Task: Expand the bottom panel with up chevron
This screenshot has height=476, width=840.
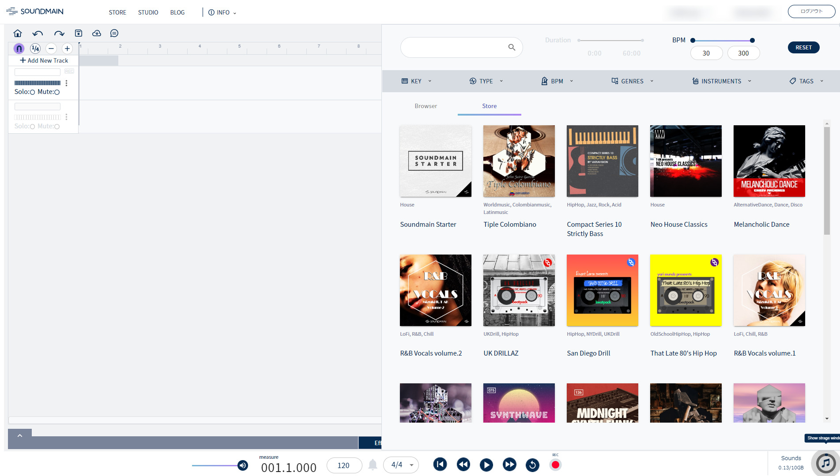Action: pos(20,435)
